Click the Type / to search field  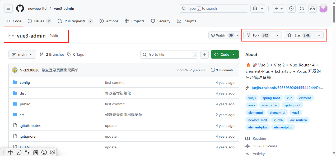214,8
